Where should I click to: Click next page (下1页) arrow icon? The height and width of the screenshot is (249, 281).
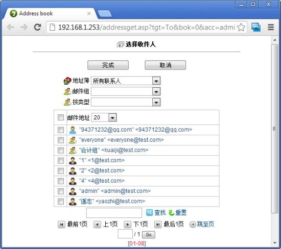point(127,225)
